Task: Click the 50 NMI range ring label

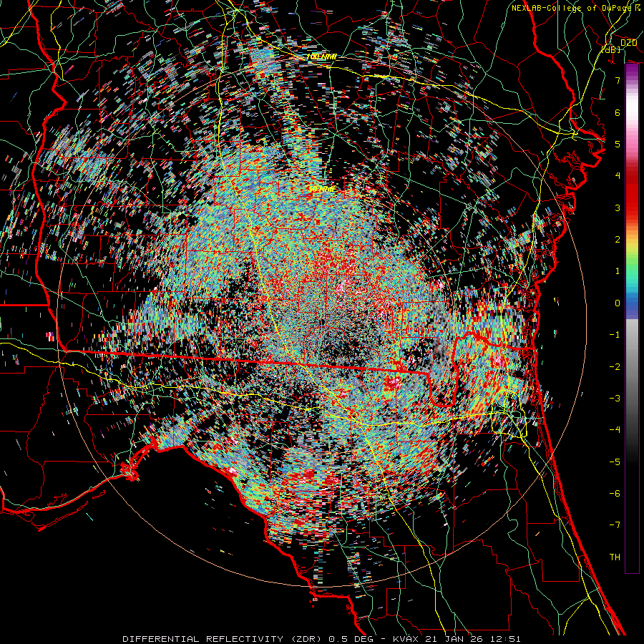Action: 321,190
